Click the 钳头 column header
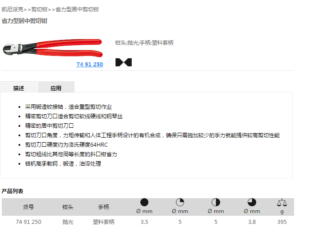The image size is (323, 232). pos(68,207)
